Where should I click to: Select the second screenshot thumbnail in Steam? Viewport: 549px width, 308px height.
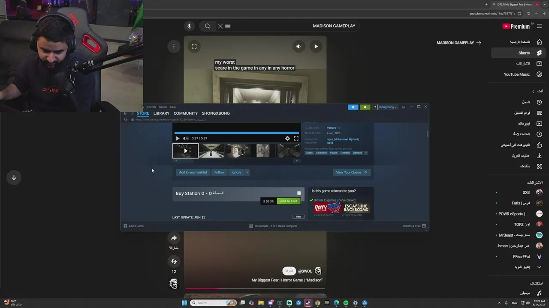[x=211, y=151]
